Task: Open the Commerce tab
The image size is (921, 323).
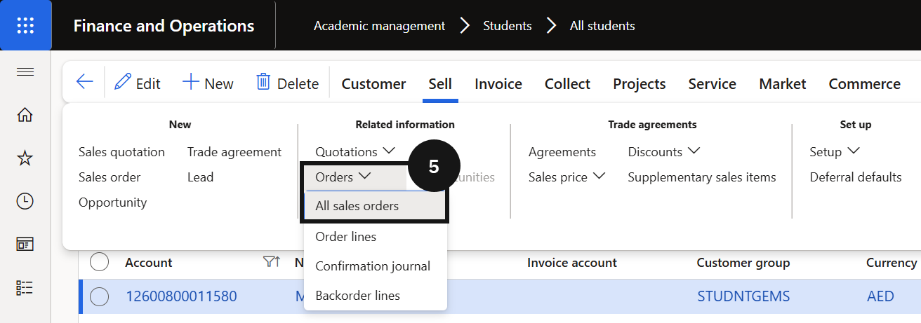Action: pyautogui.click(x=864, y=83)
